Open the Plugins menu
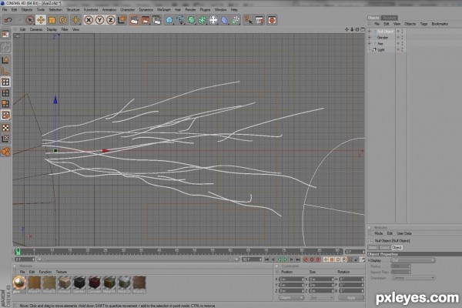 click(x=205, y=10)
